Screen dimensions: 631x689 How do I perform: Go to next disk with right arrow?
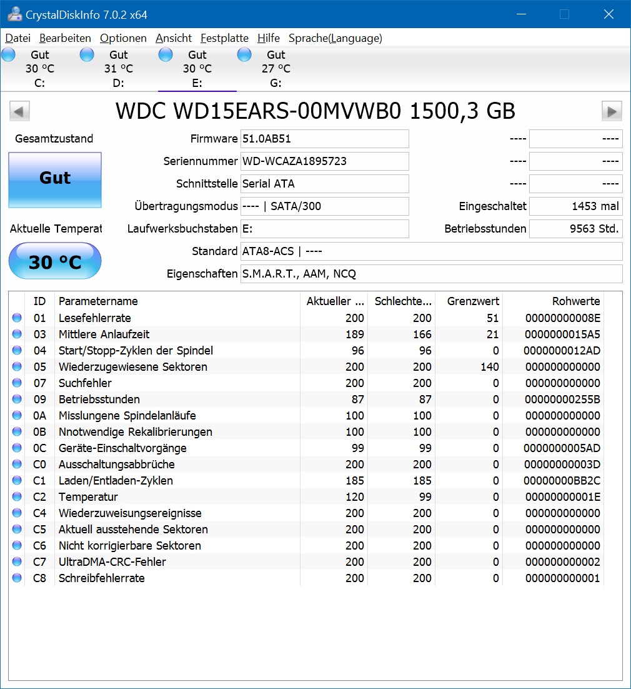[x=612, y=111]
